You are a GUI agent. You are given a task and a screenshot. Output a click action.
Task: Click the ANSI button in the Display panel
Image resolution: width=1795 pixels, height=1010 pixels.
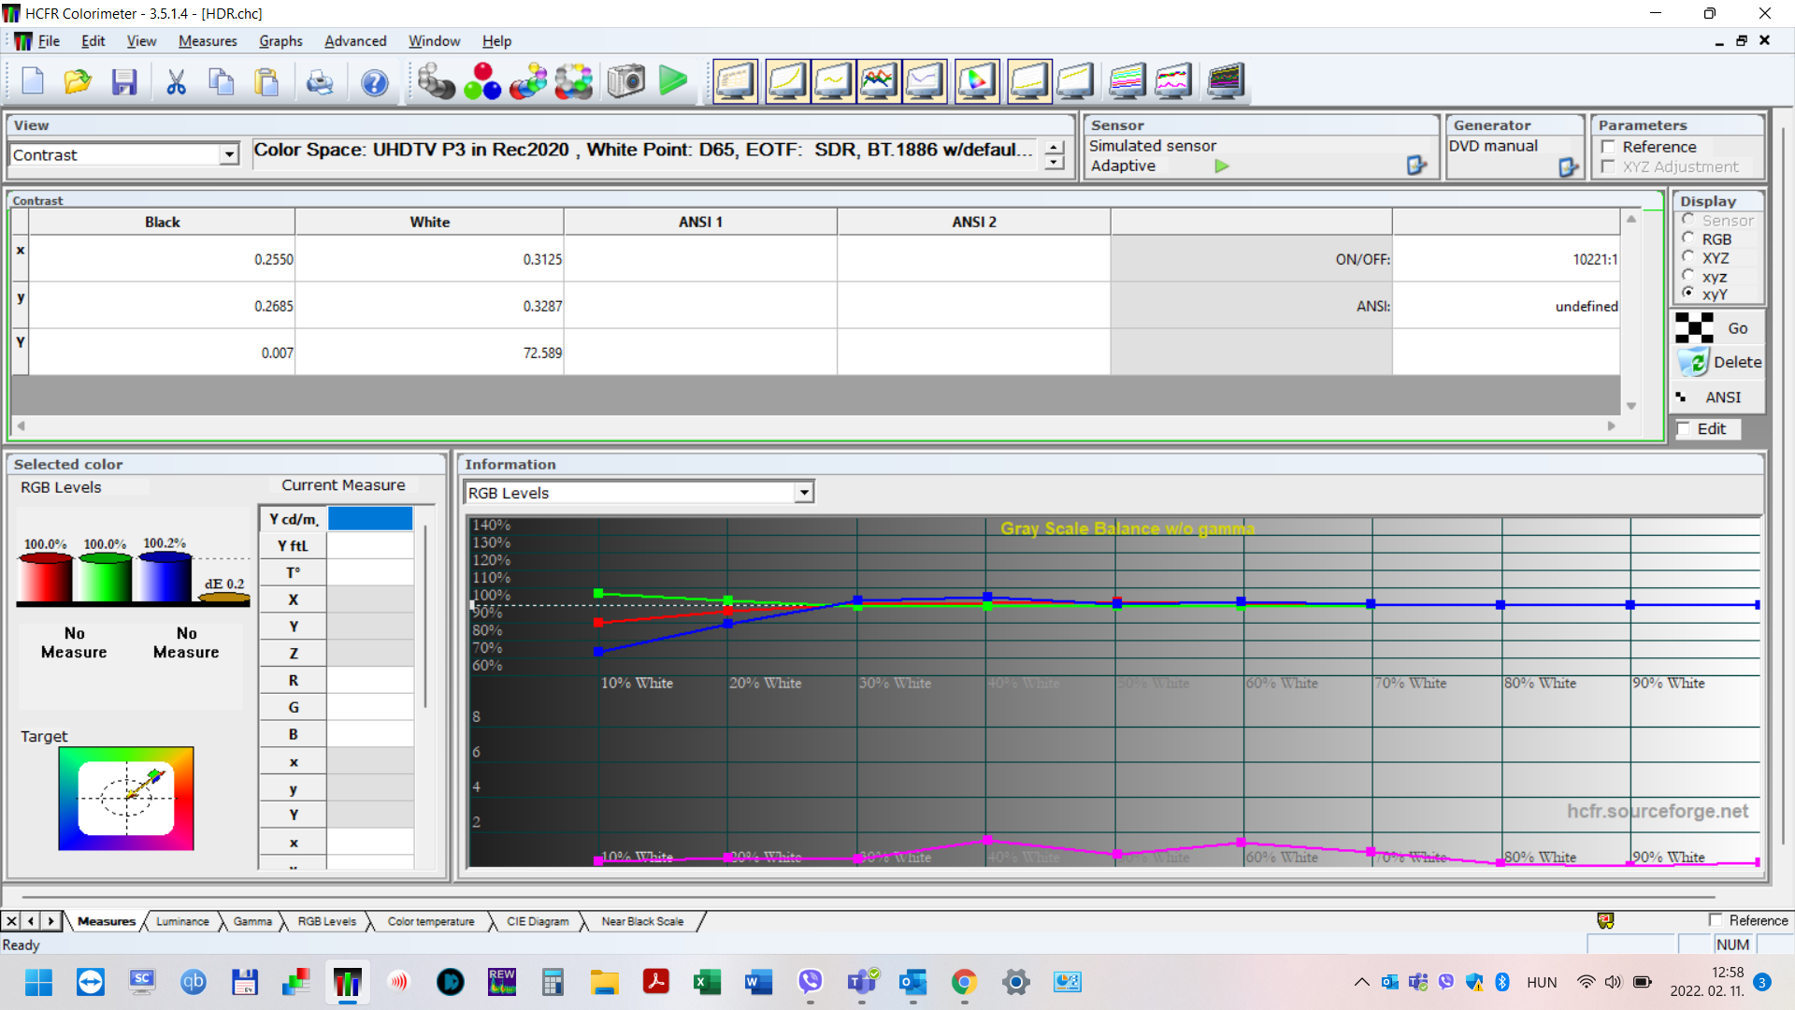[1723, 397]
